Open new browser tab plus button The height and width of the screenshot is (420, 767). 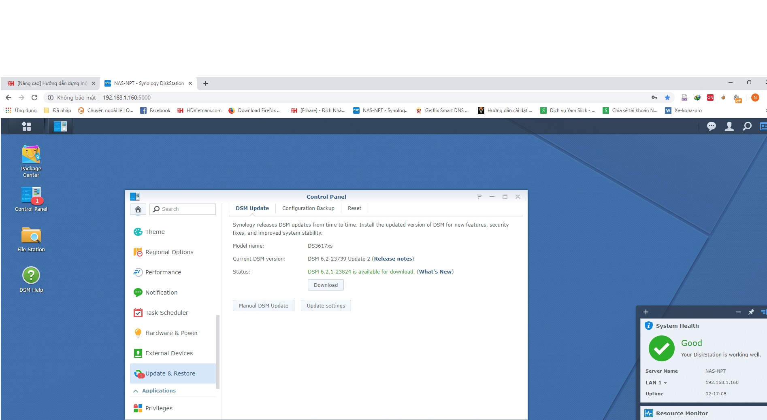click(206, 83)
